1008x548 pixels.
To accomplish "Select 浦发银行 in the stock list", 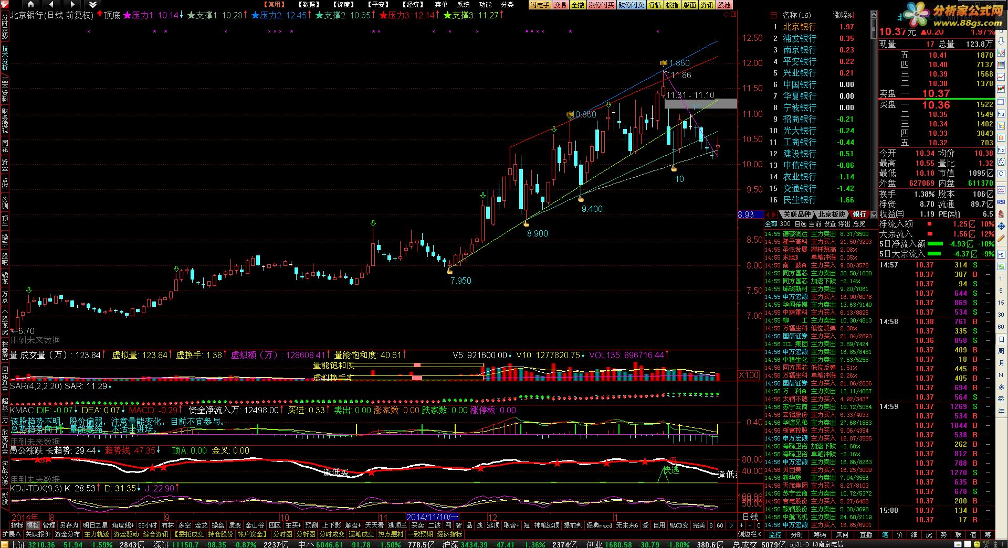I will pyautogui.click(x=800, y=38).
